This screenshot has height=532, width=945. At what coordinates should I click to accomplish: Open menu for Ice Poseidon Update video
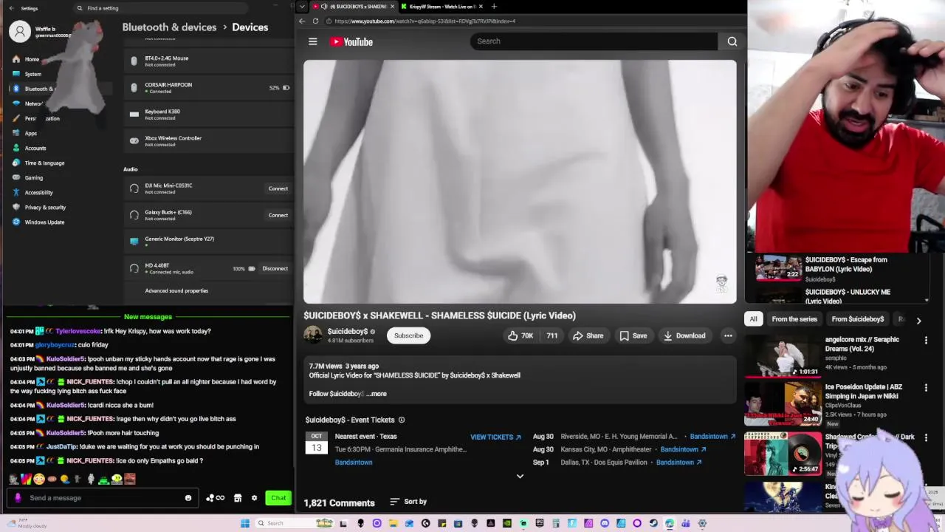coord(926,388)
